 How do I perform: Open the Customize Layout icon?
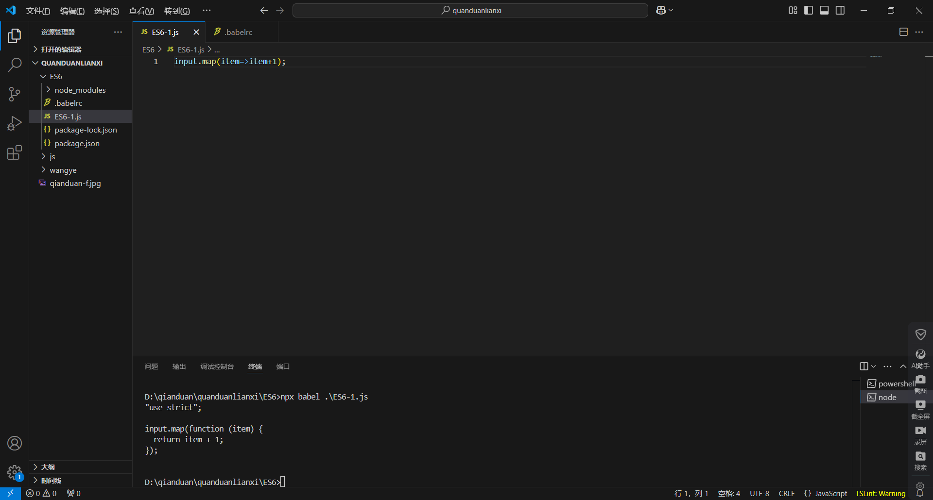click(x=793, y=10)
